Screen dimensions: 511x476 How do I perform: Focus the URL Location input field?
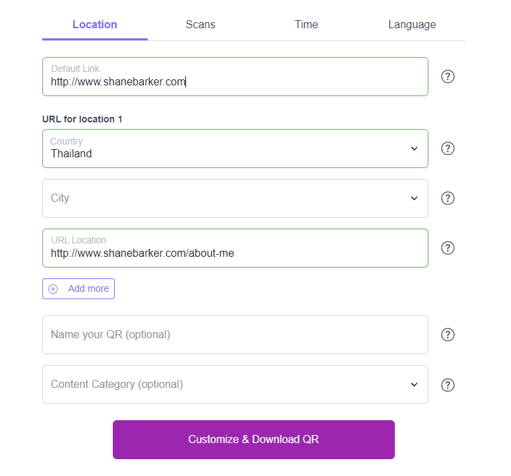235,248
